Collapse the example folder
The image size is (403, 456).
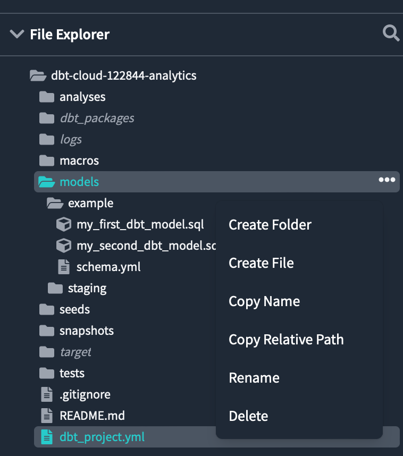coord(54,203)
